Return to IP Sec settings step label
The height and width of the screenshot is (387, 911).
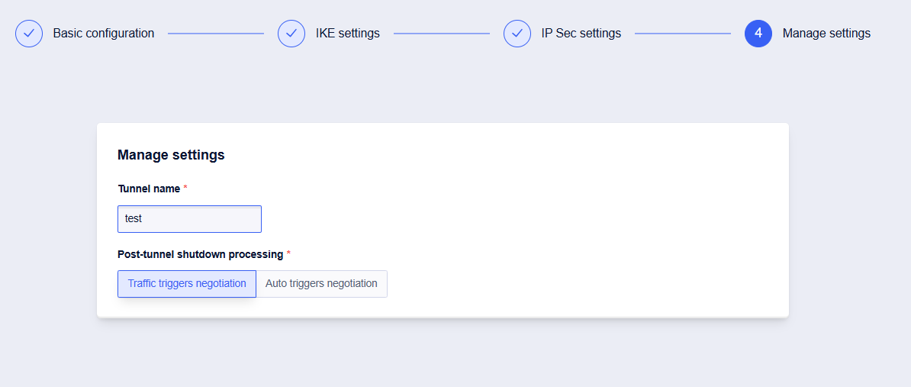coord(581,34)
